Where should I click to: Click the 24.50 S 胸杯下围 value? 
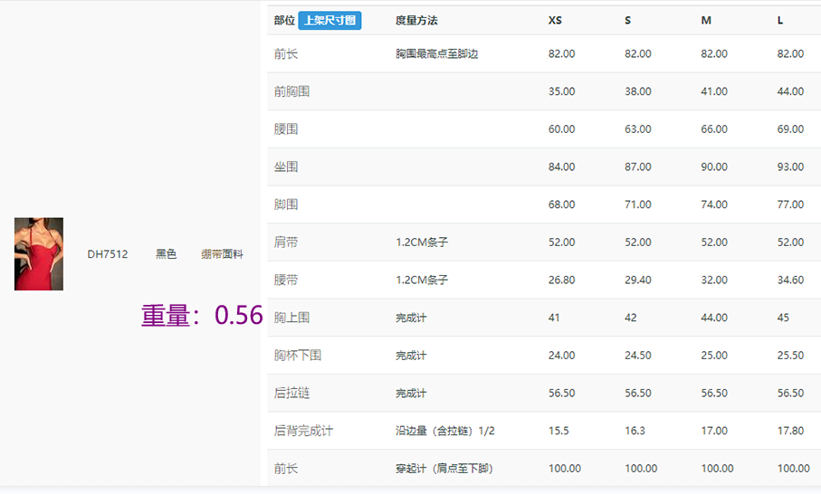(x=638, y=356)
